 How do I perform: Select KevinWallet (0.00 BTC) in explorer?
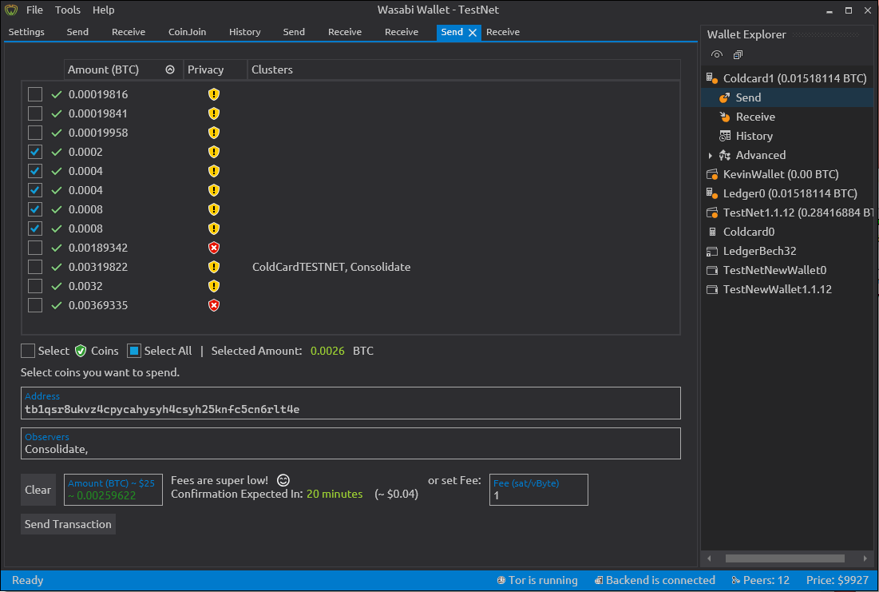coord(780,174)
